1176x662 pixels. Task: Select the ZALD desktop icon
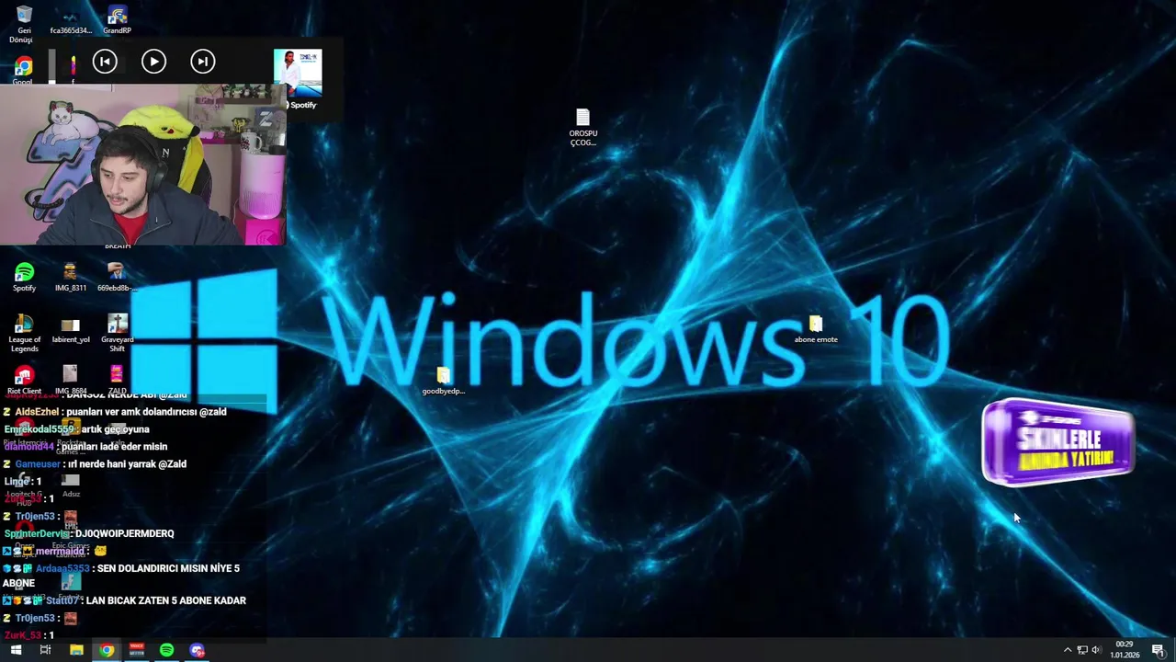(x=117, y=380)
